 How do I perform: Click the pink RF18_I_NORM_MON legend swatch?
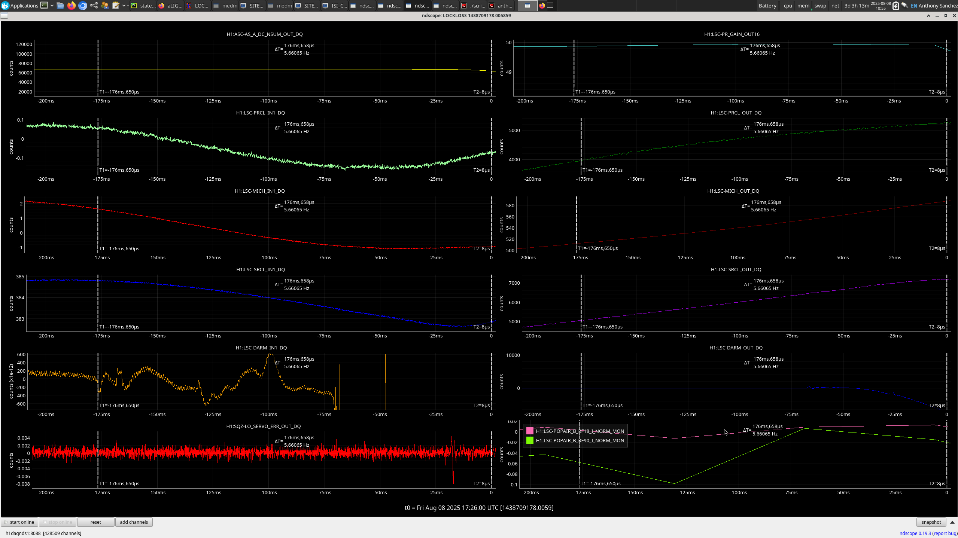pyautogui.click(x=530, y=431)
